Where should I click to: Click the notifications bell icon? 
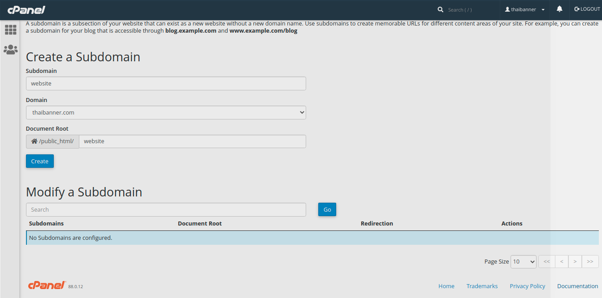click(x=559, y=9)
